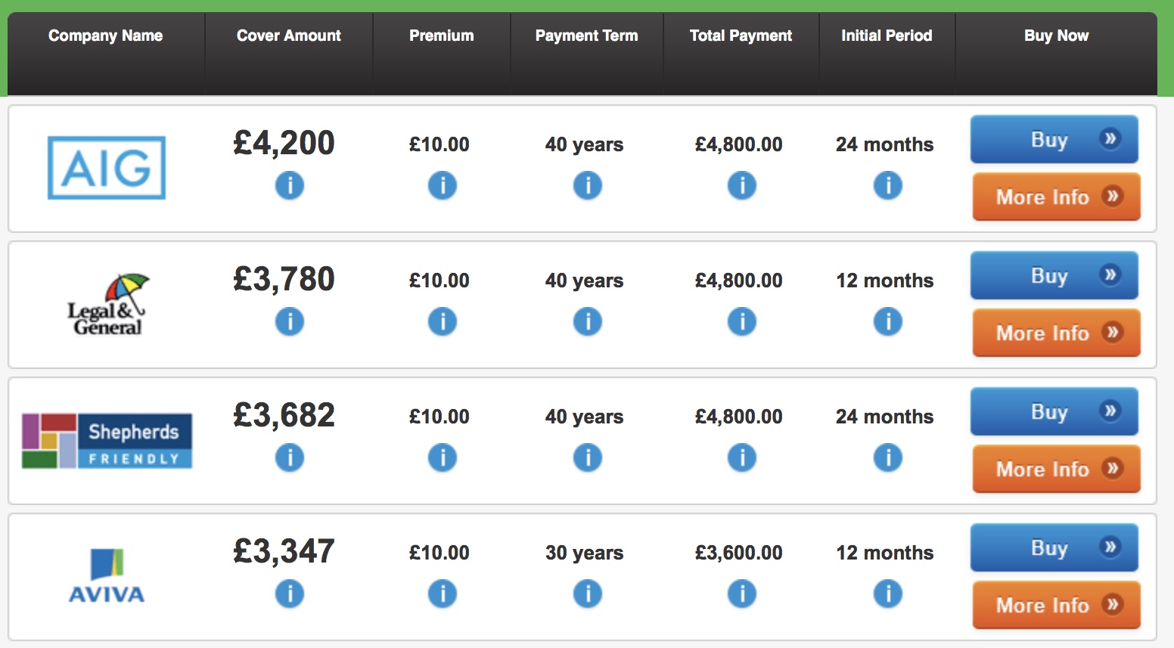This screenshot has height=648, width=1174.
Task: Click info icon under Shepherds Friendly £3,682
Action: coord(289,457)
